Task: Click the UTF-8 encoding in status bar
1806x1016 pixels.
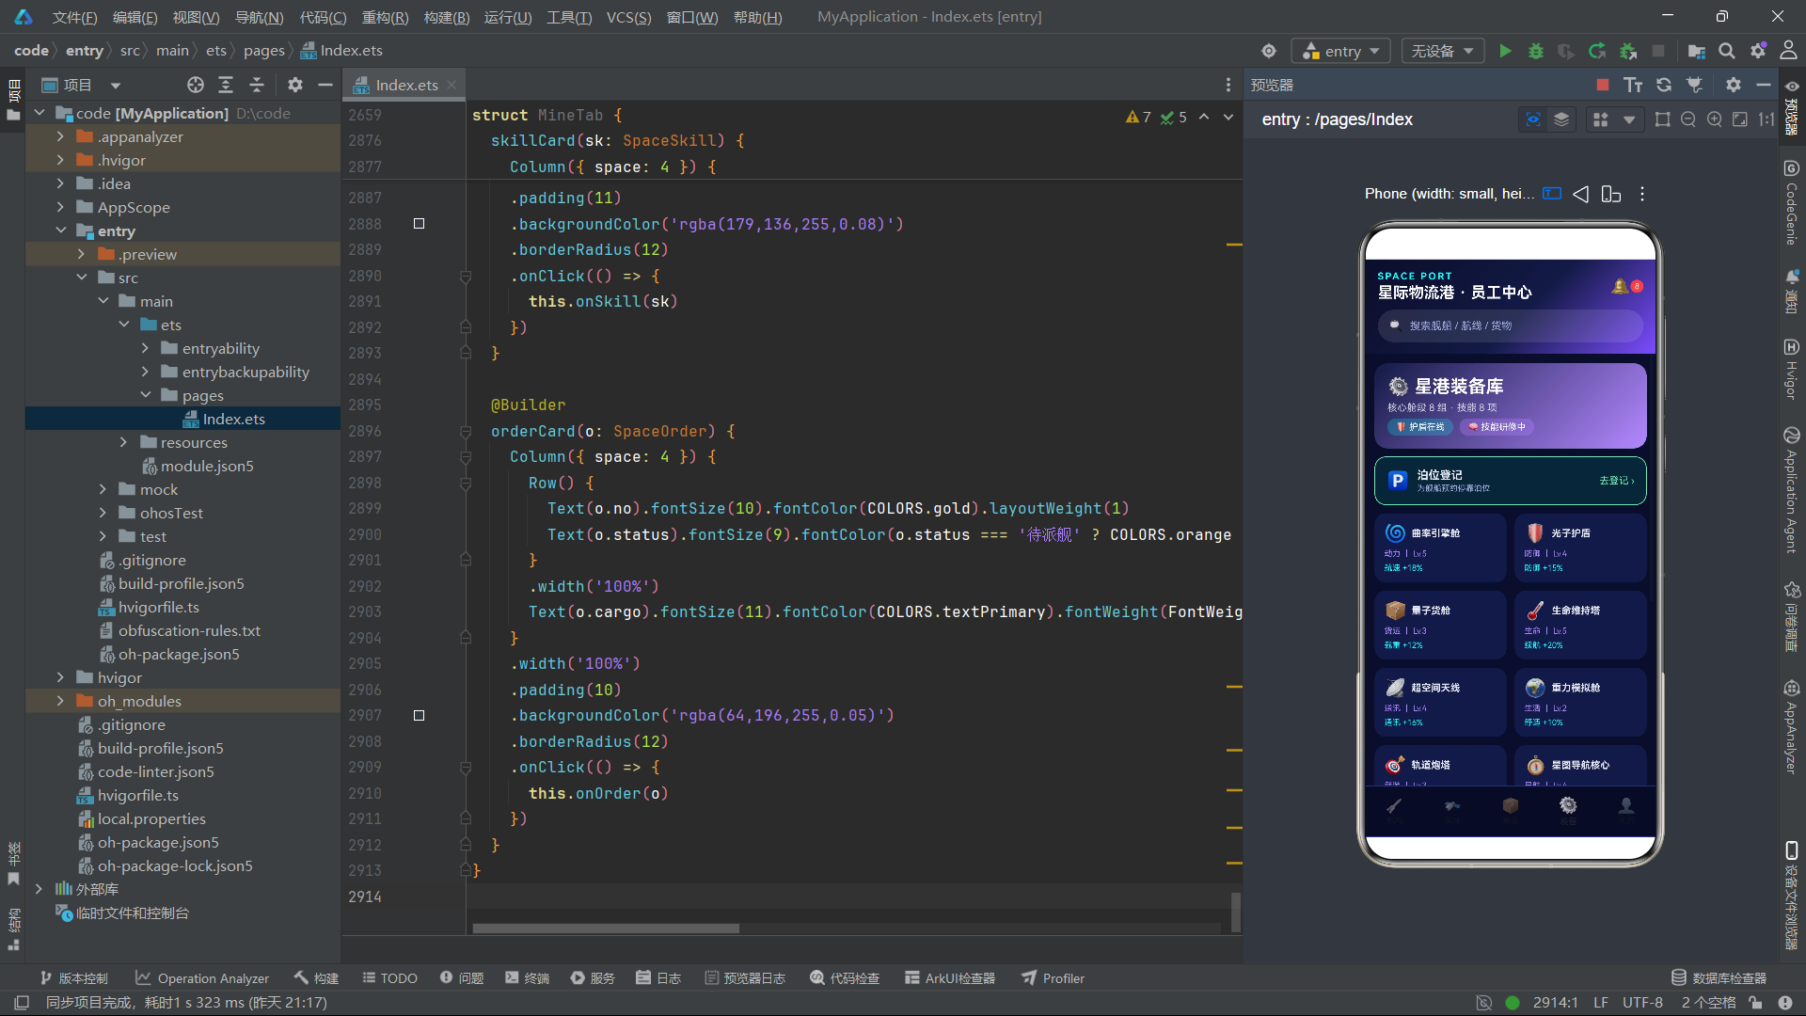Action: (x=1642, y=1003)
